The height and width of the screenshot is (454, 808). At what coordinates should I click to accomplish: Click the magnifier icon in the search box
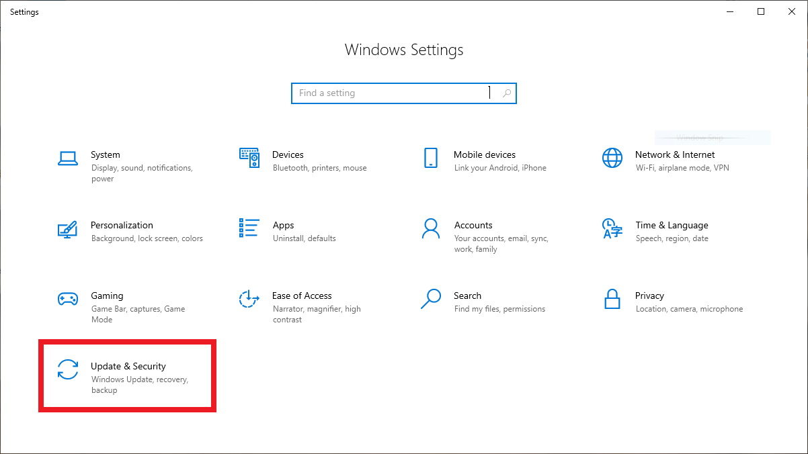click(x=507, y=93)
